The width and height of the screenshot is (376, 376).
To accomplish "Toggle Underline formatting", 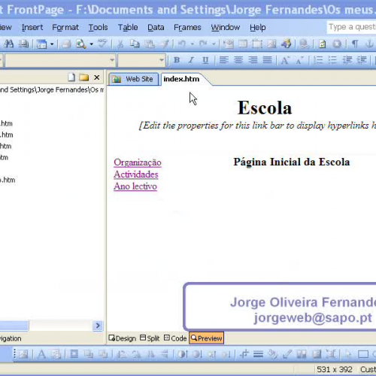I will coord(205,60).
